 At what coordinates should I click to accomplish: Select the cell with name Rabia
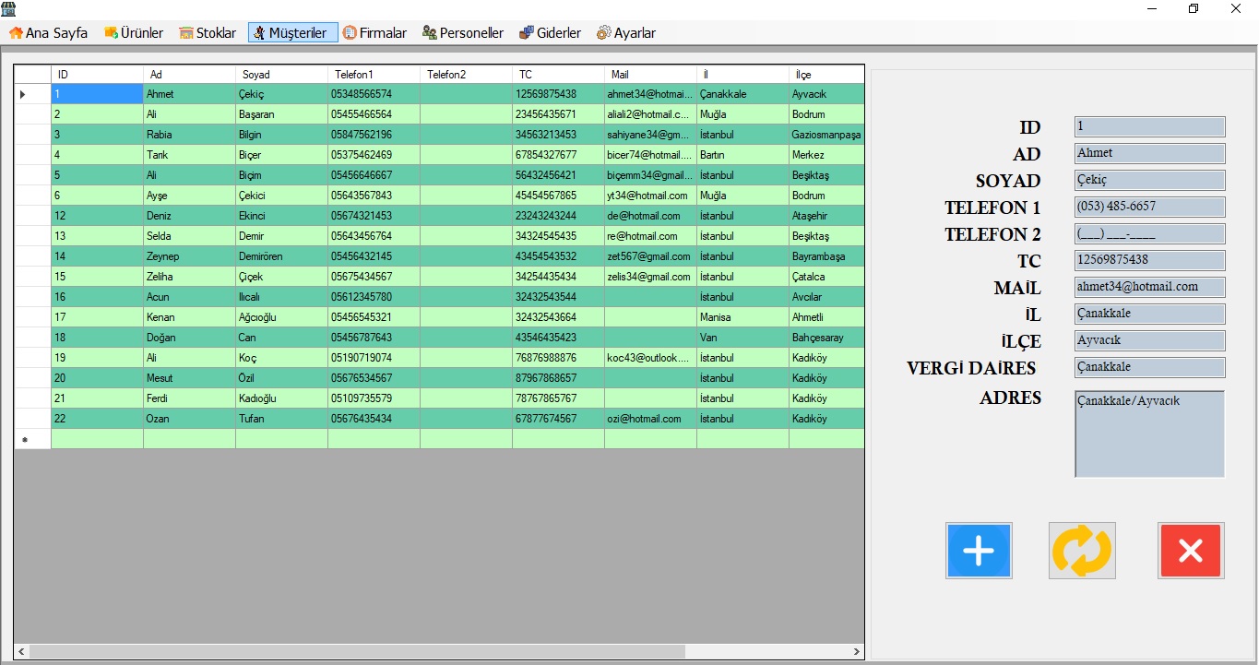[x=189, y=135]
